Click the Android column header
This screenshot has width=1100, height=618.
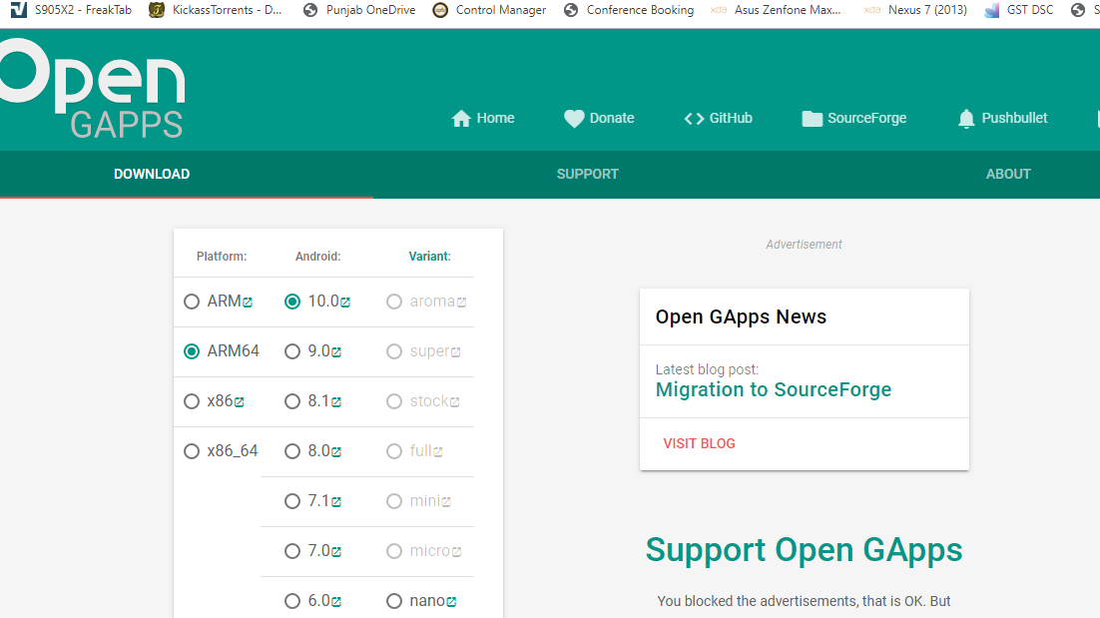(317, 257)
